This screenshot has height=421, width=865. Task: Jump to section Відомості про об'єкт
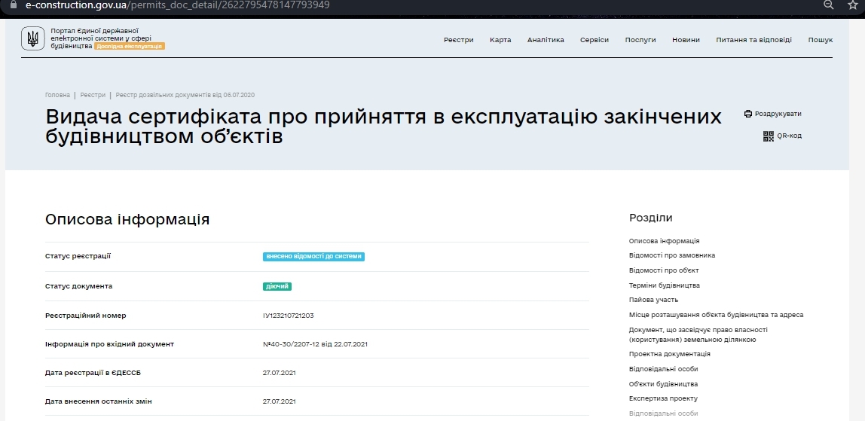[x=664, y=270]
